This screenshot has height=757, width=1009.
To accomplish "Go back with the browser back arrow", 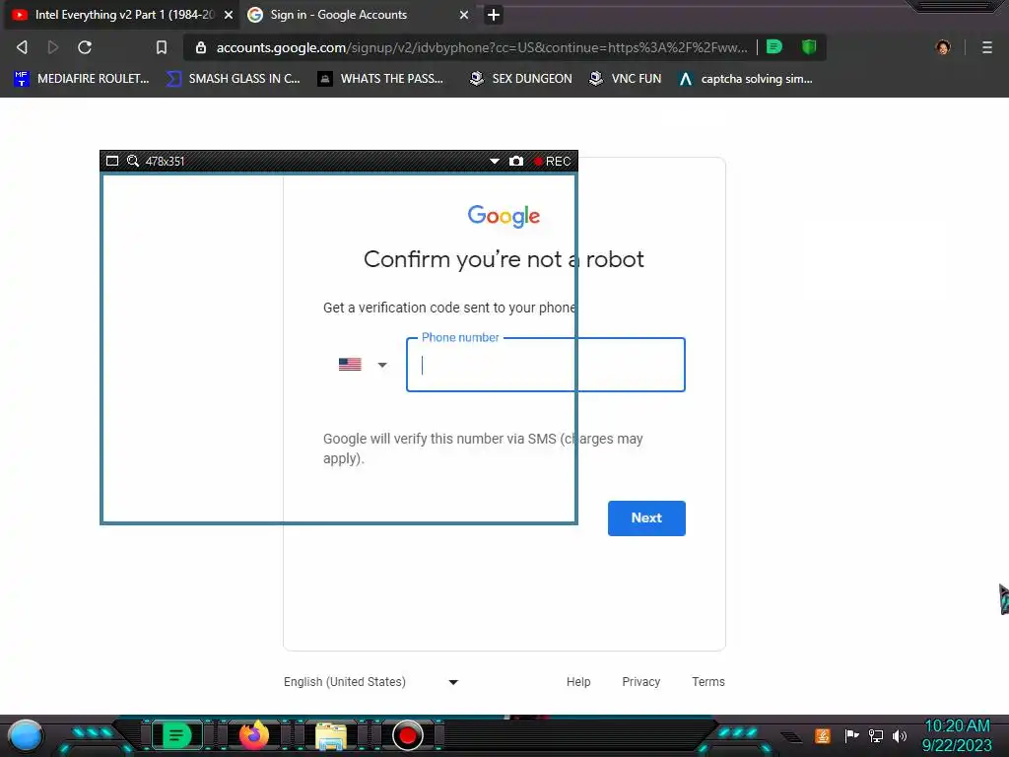I will pyautogui.click(x=22, y=47).
